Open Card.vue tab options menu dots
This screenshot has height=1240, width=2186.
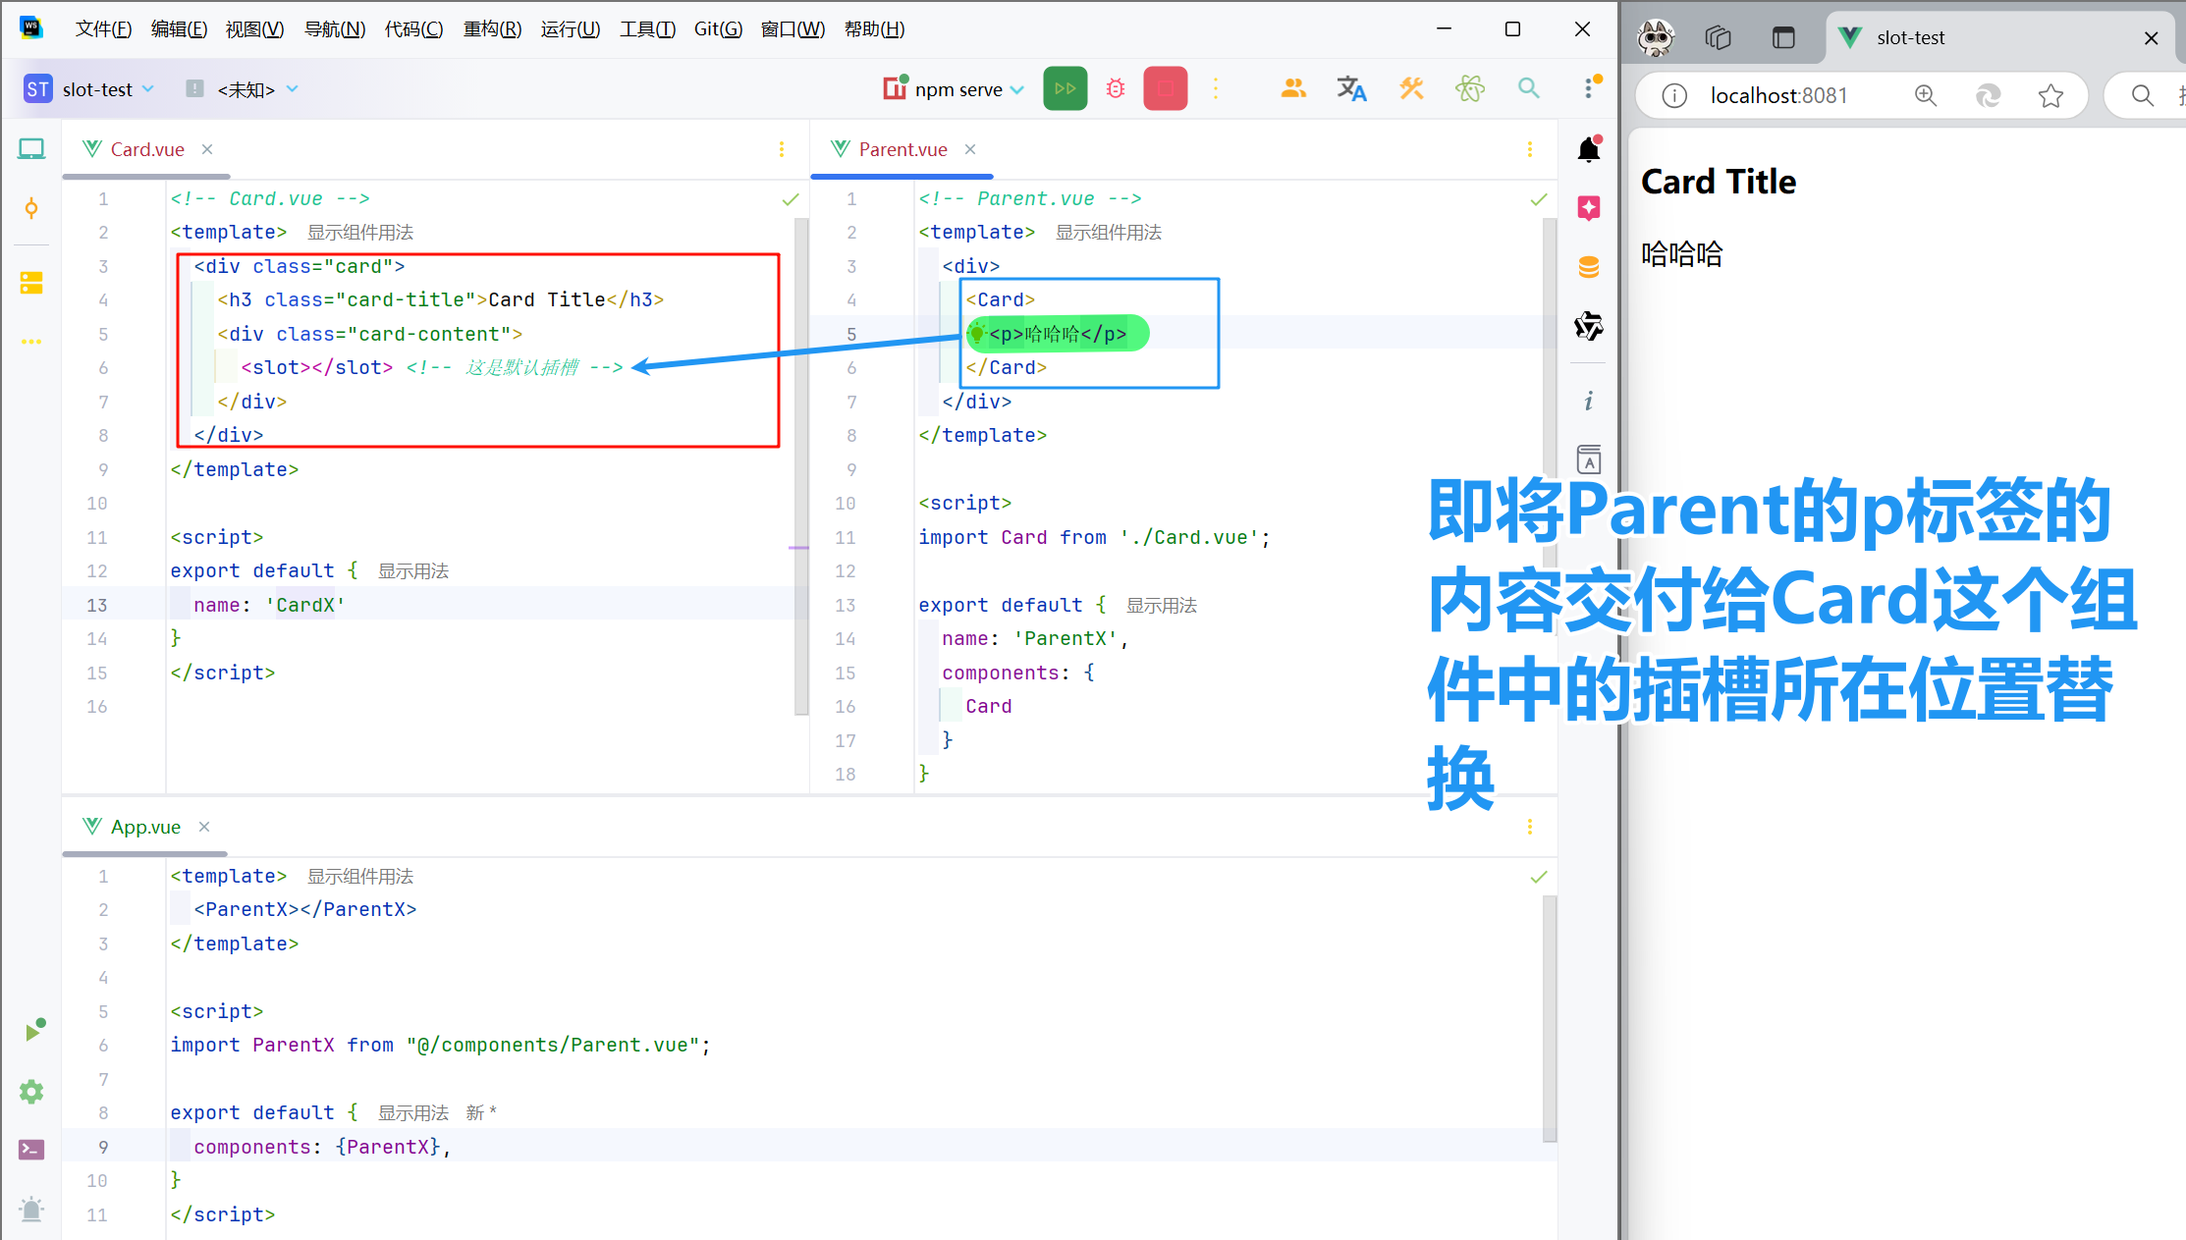pos(782,149)
